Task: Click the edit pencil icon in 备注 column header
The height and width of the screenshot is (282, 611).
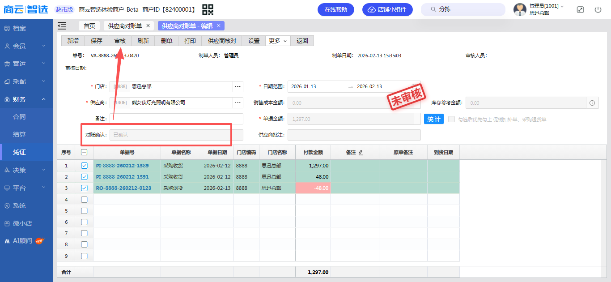Action: tap(361, 153)
